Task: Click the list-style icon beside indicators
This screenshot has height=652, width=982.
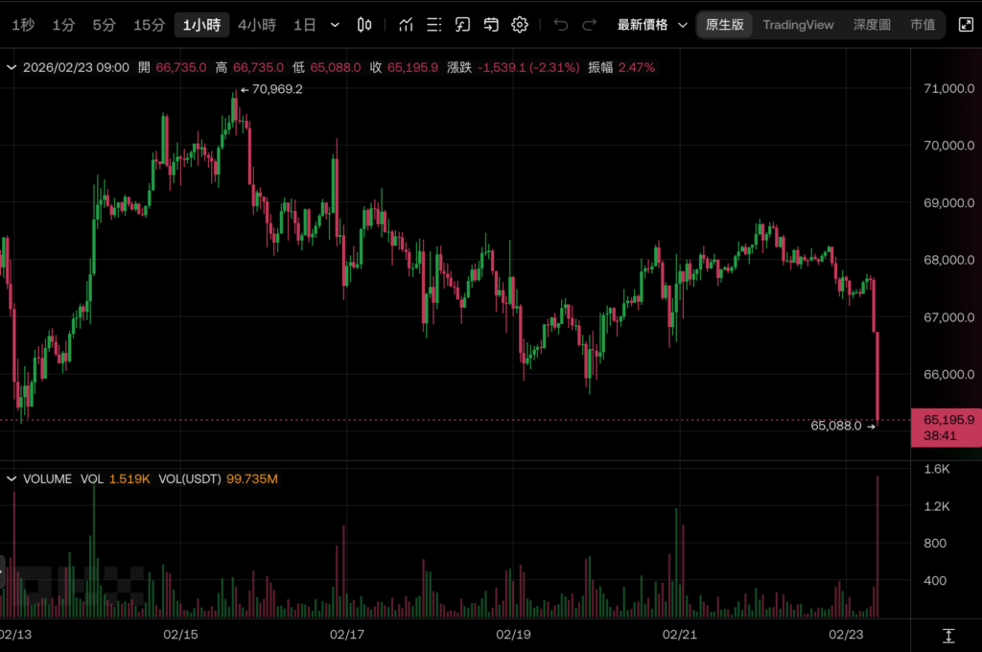Action: coord(434,25)
